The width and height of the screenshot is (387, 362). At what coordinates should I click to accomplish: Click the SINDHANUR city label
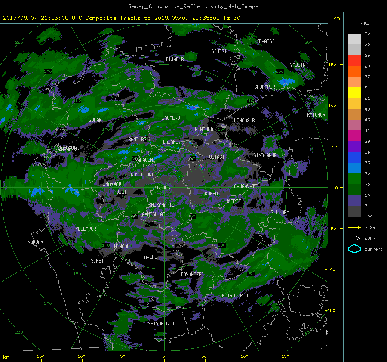[265, 155]
